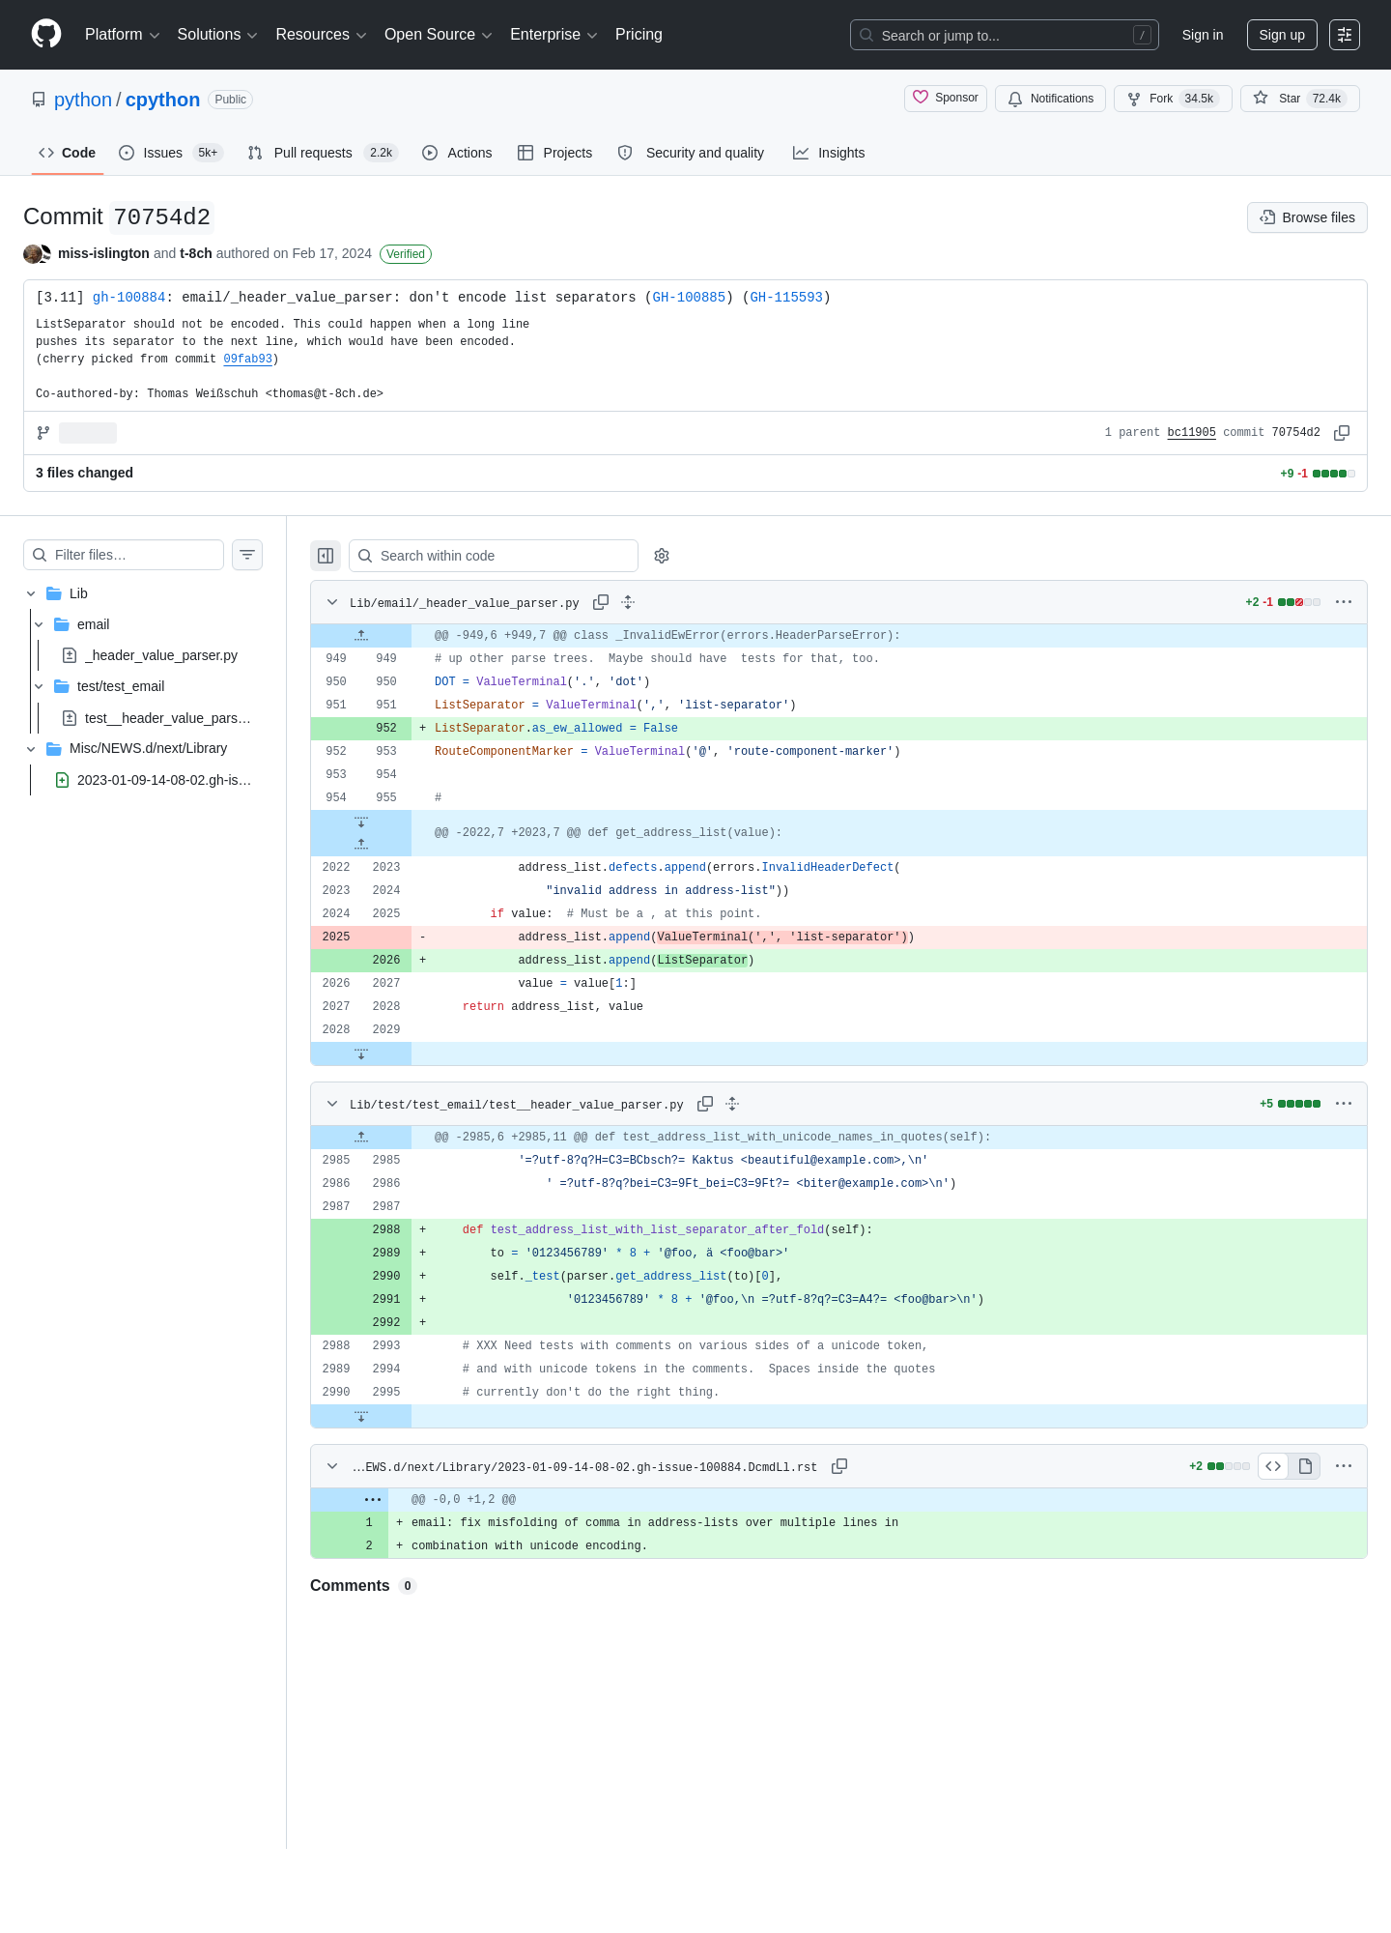Toggle the file tree sidebar panel

click(x=326, y=556)
